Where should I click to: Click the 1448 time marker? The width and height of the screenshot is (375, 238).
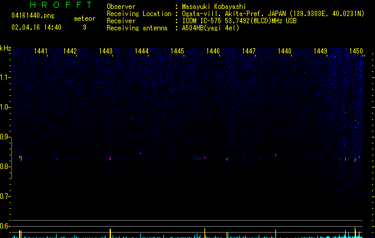284,51
